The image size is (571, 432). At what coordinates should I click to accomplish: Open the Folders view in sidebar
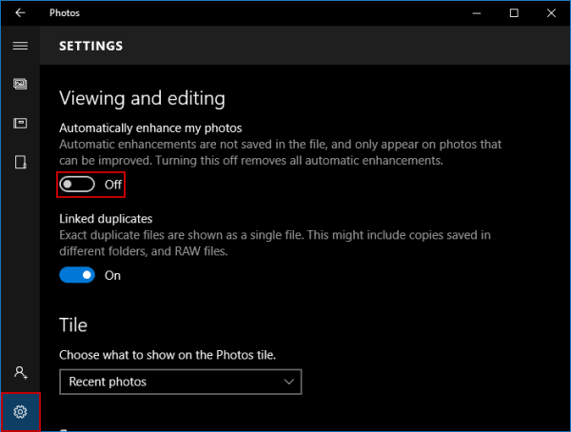coord(20,162)
